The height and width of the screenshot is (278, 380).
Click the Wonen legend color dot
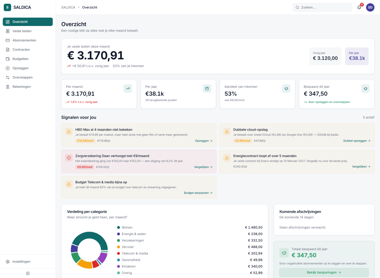pyautogui.click(x=118, y=227)
